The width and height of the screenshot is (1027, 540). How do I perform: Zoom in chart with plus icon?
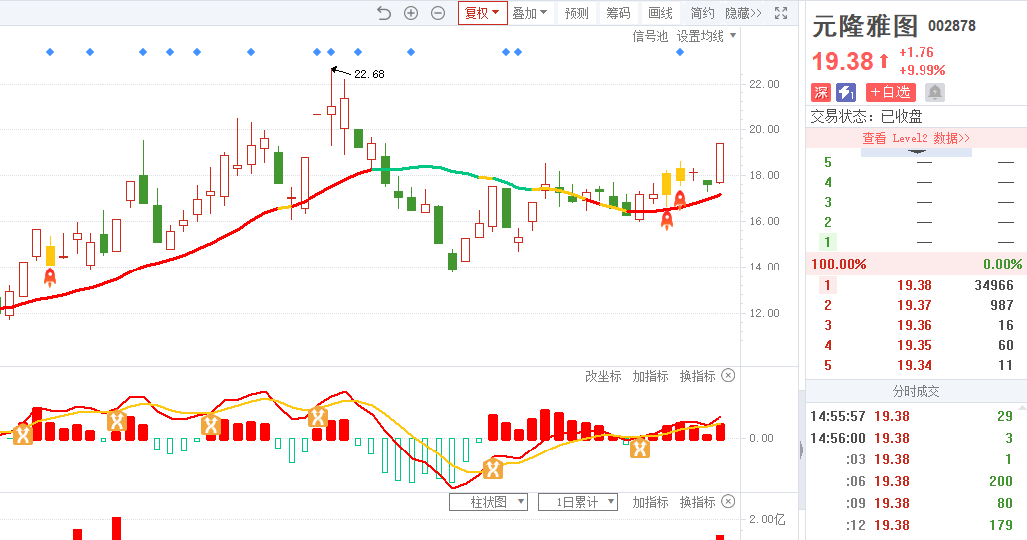click(411, 13)
